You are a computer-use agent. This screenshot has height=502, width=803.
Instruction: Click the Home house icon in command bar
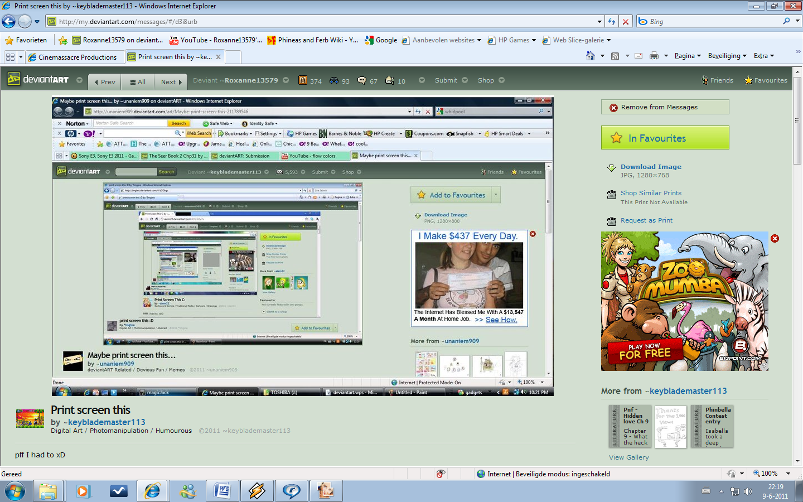[x=591, y=56]
